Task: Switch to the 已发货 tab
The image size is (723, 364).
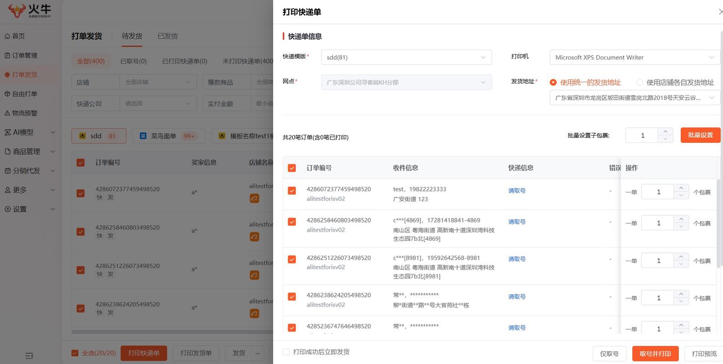Action: [x=168, y=36]
